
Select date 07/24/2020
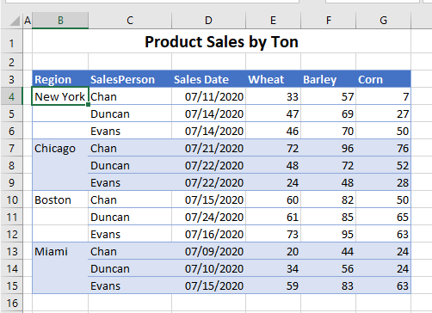coord(208,217)
